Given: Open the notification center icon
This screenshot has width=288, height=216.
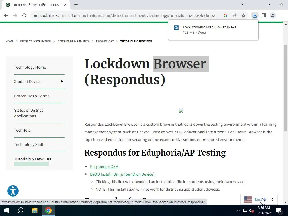Looking at the screenshot, I should tap(279, 210).
